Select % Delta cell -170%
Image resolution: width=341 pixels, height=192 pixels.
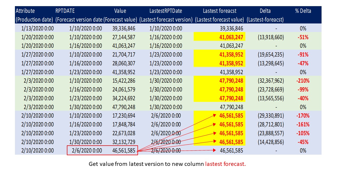(x=303, y=116)
